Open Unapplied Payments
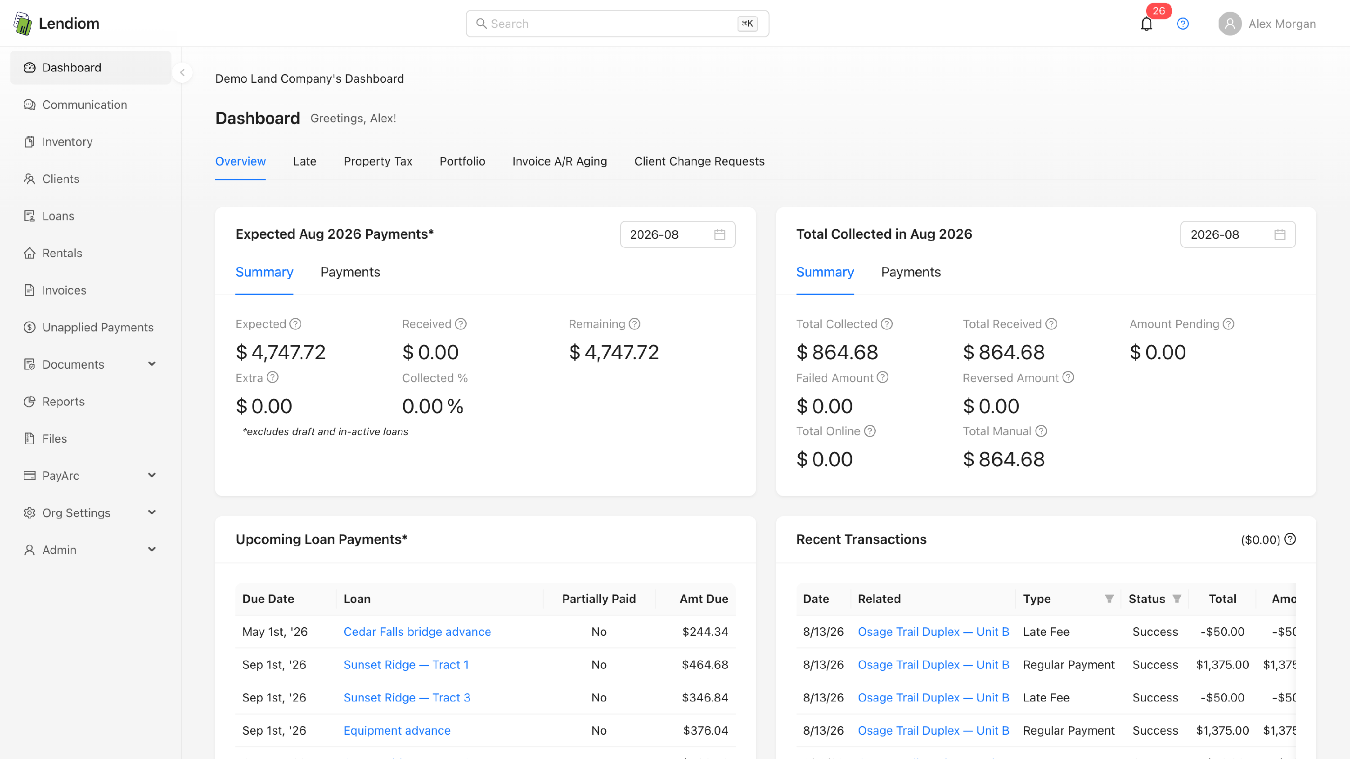This screenshot has width=1350, height=759. pos(90,327)
